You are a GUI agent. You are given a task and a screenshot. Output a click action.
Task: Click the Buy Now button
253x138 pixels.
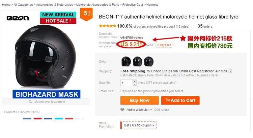[x=140, y=100]
